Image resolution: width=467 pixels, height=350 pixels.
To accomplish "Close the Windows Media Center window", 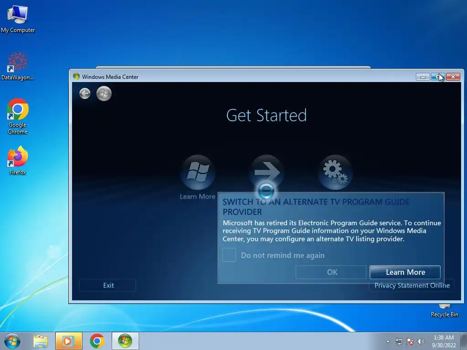I will 453,77.
